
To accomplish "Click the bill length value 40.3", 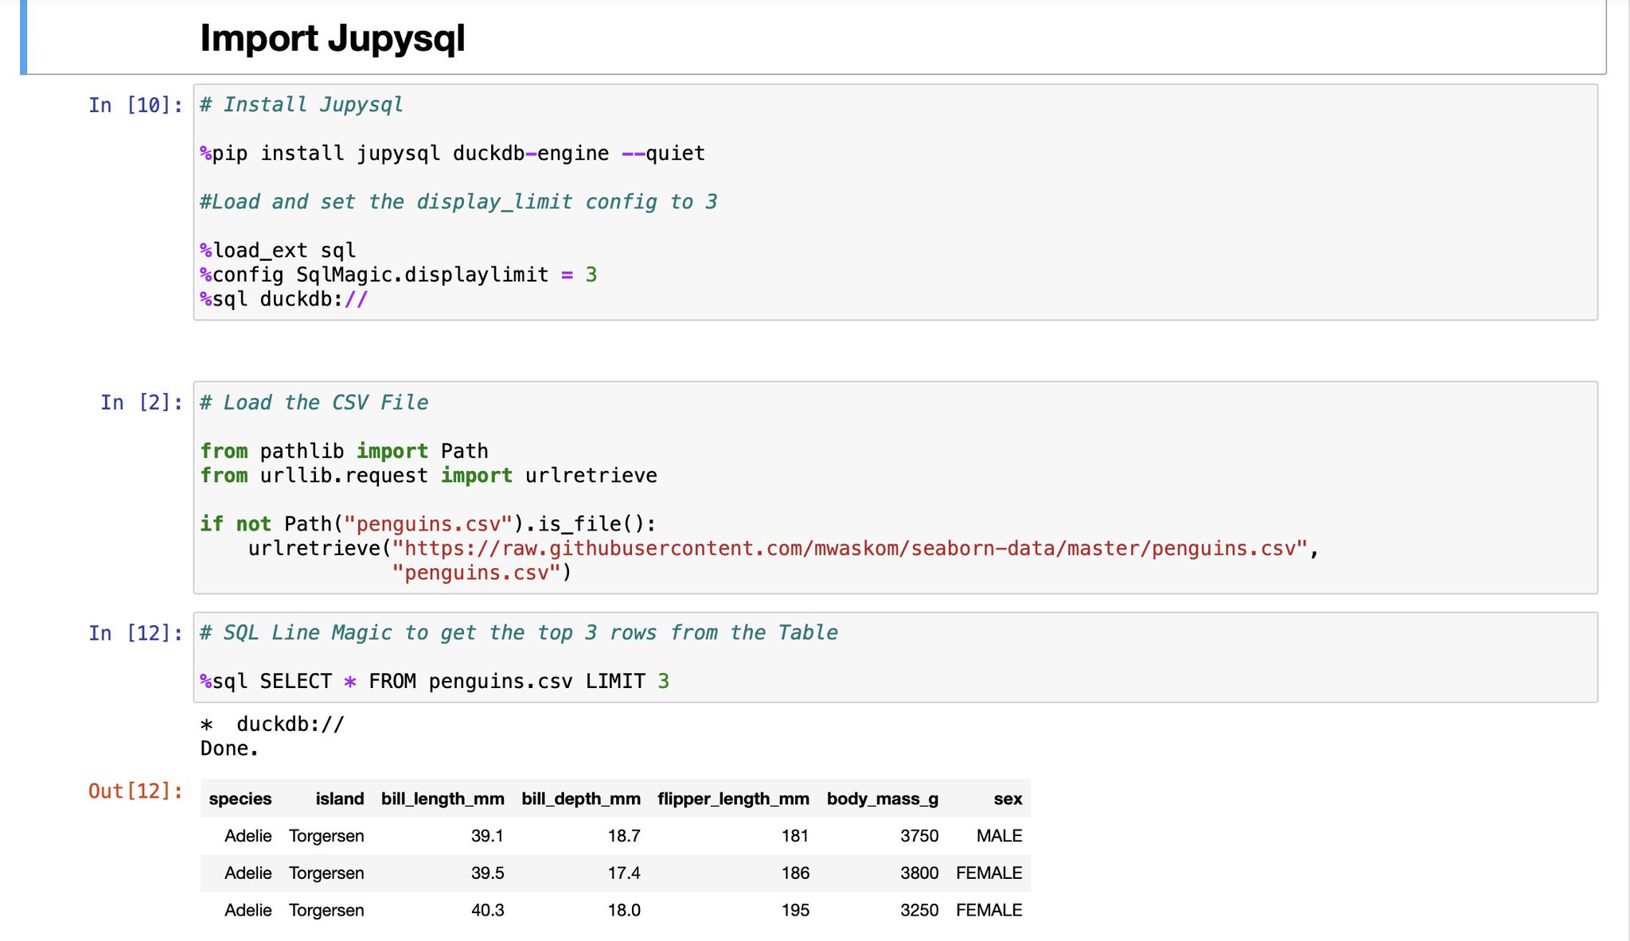I will click(487, 910).
